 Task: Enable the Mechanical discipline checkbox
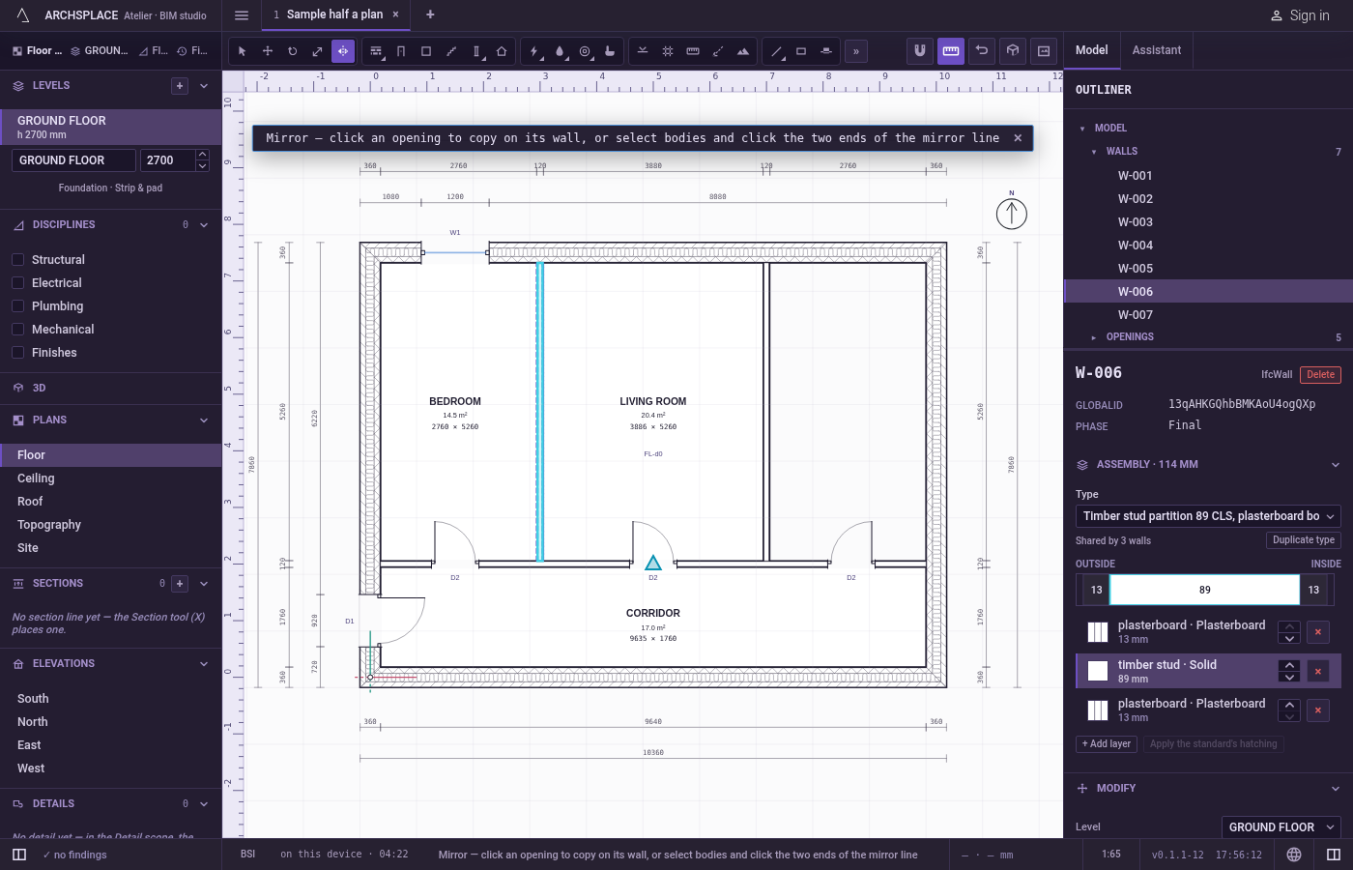pyautogui.click(x=17, y=330)
